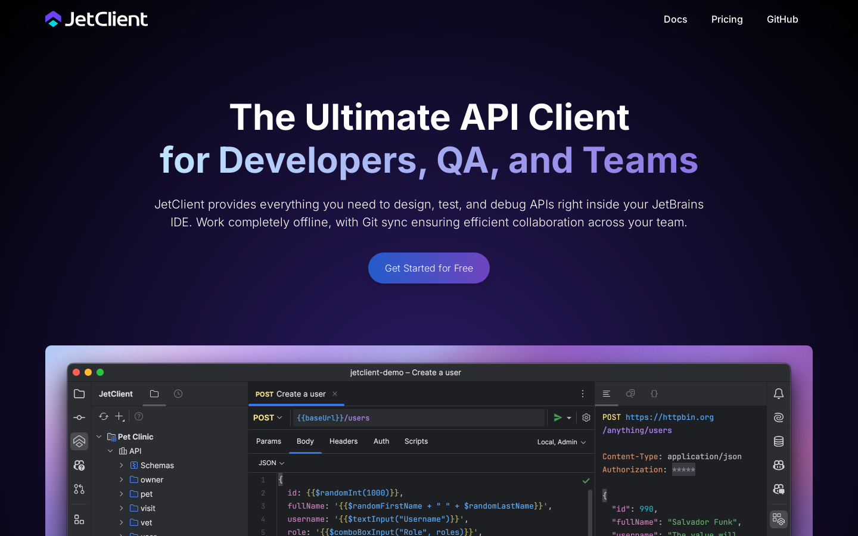
Task: Click the JetClient panel title
Action: coord(116,394)
